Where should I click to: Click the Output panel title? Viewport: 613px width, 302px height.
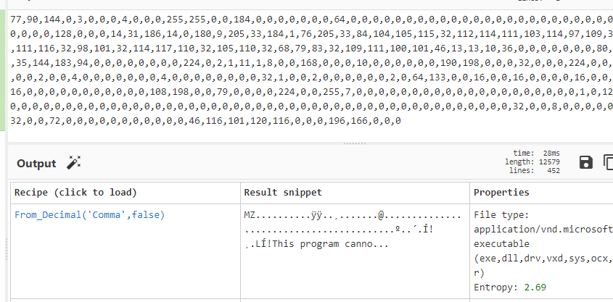coord(36,164)
